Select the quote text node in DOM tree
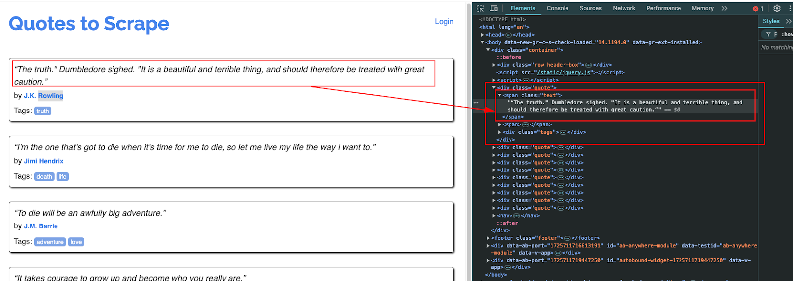Screen dimensions: 793x281 tap(624, 106)
